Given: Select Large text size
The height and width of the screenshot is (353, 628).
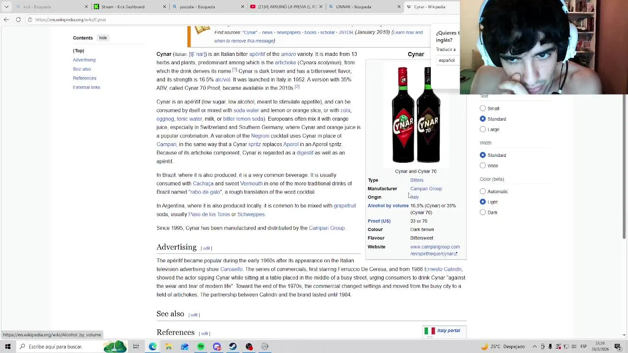Looking at the screenshot, I should tap(483, 129).
